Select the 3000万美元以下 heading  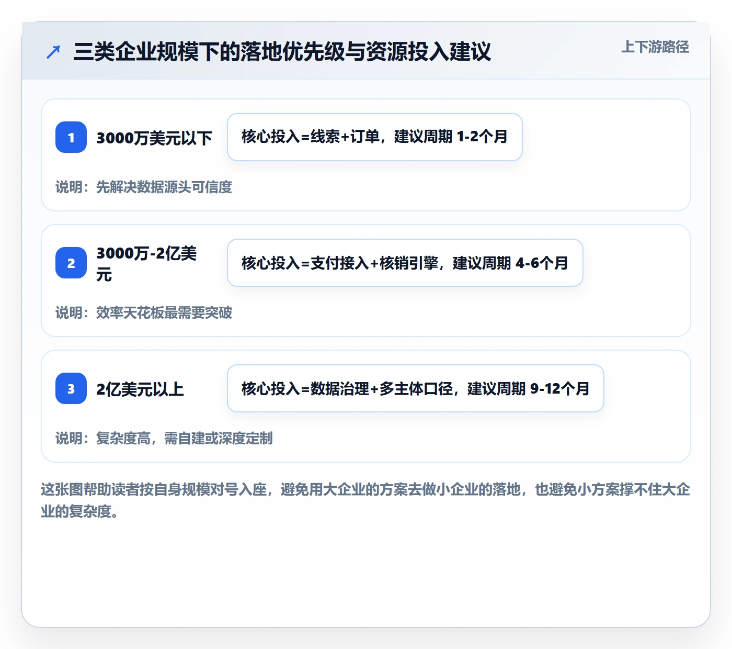point(154,138)
